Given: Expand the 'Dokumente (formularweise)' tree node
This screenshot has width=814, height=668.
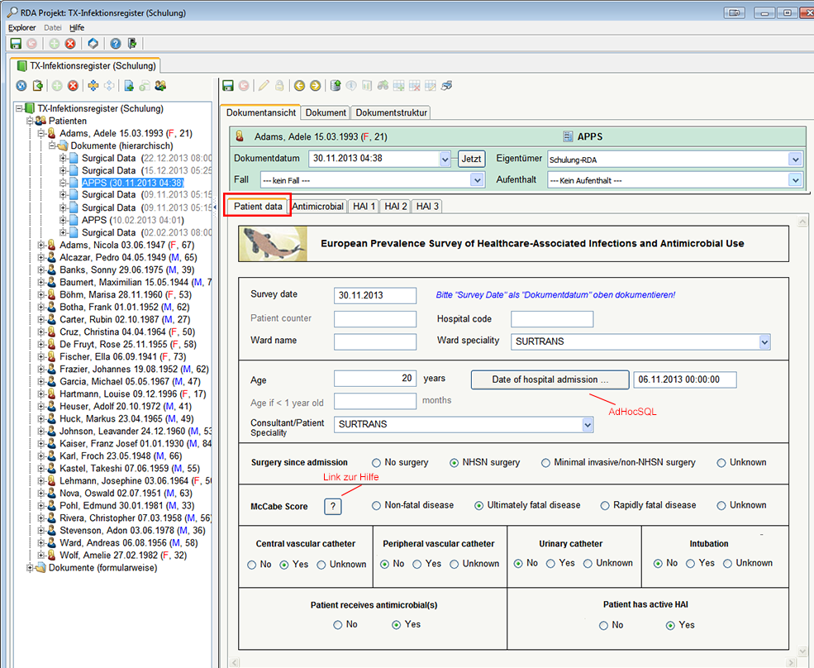Looking at the screenshot, I should coord(31,568).
